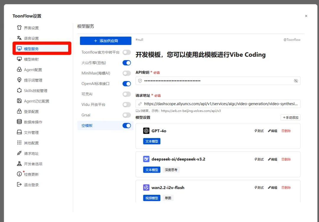The height and width of the screenshot is (222, 319).
Task: Click into the API密钥 input field
Action: 218,81
